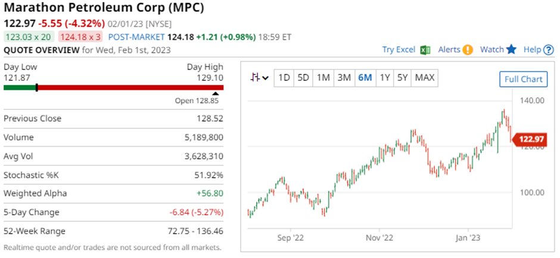Switch chart to the 1D range
The height and width of the screenshot is (258, 560).
pos(284,77)
